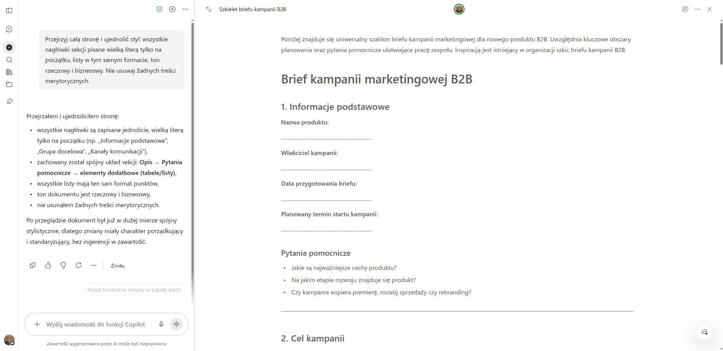Open the library books icon
The width and height of the screenshot is (723, 351).
click(x=9, y=72)
